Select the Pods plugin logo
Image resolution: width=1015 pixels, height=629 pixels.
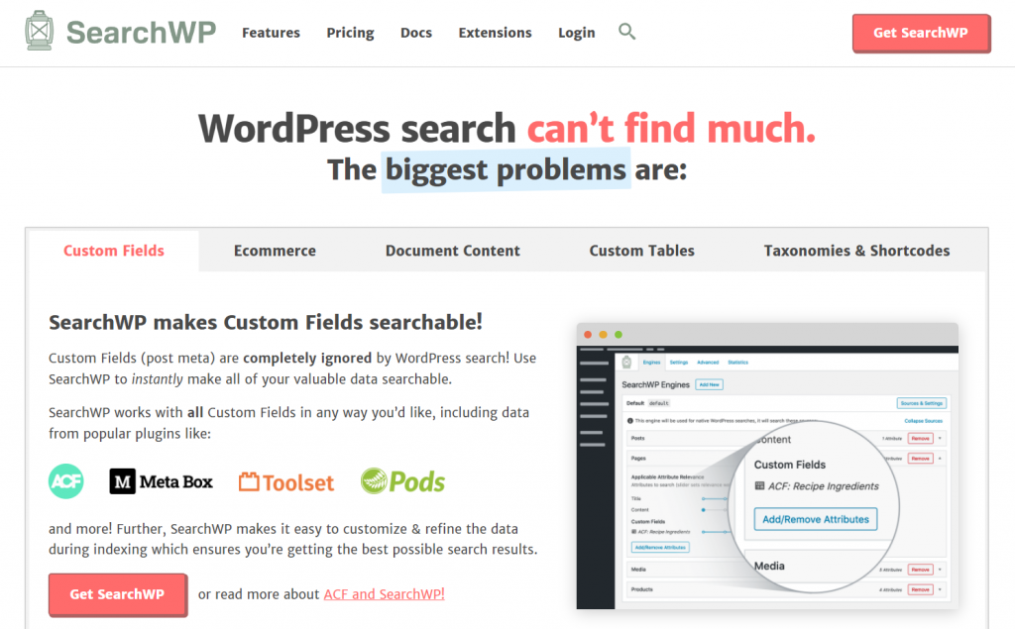401,481
